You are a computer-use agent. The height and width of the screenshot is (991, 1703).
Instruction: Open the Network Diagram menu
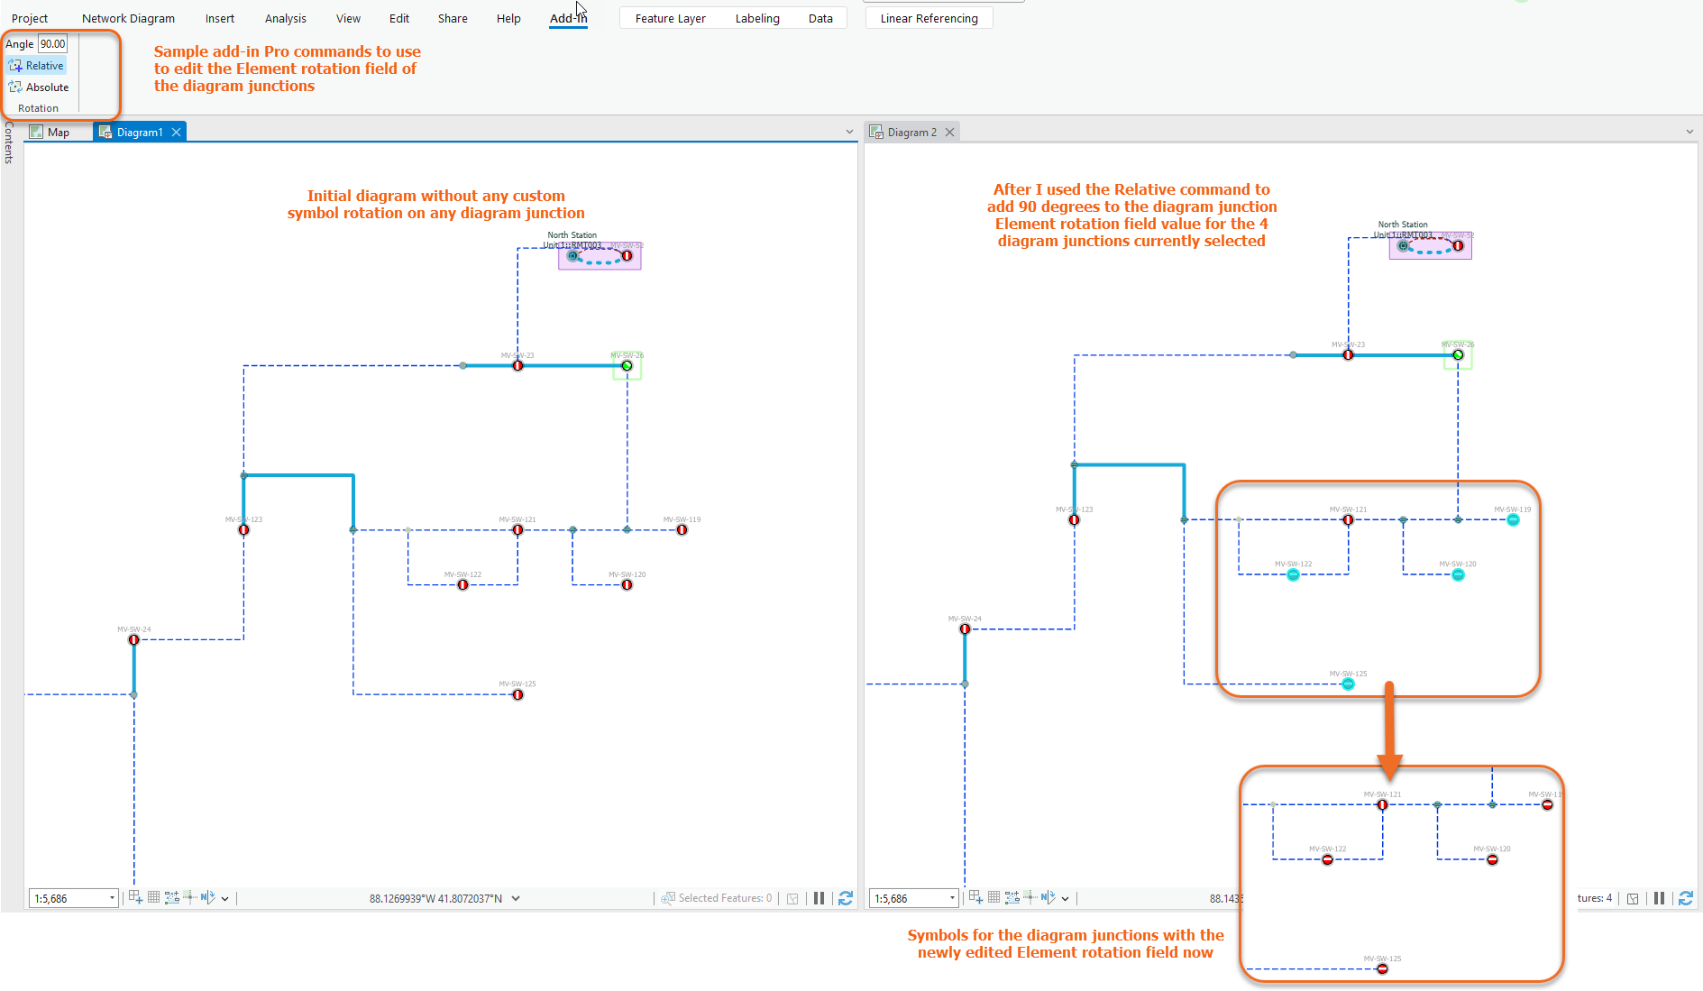[x=128, y=17]
